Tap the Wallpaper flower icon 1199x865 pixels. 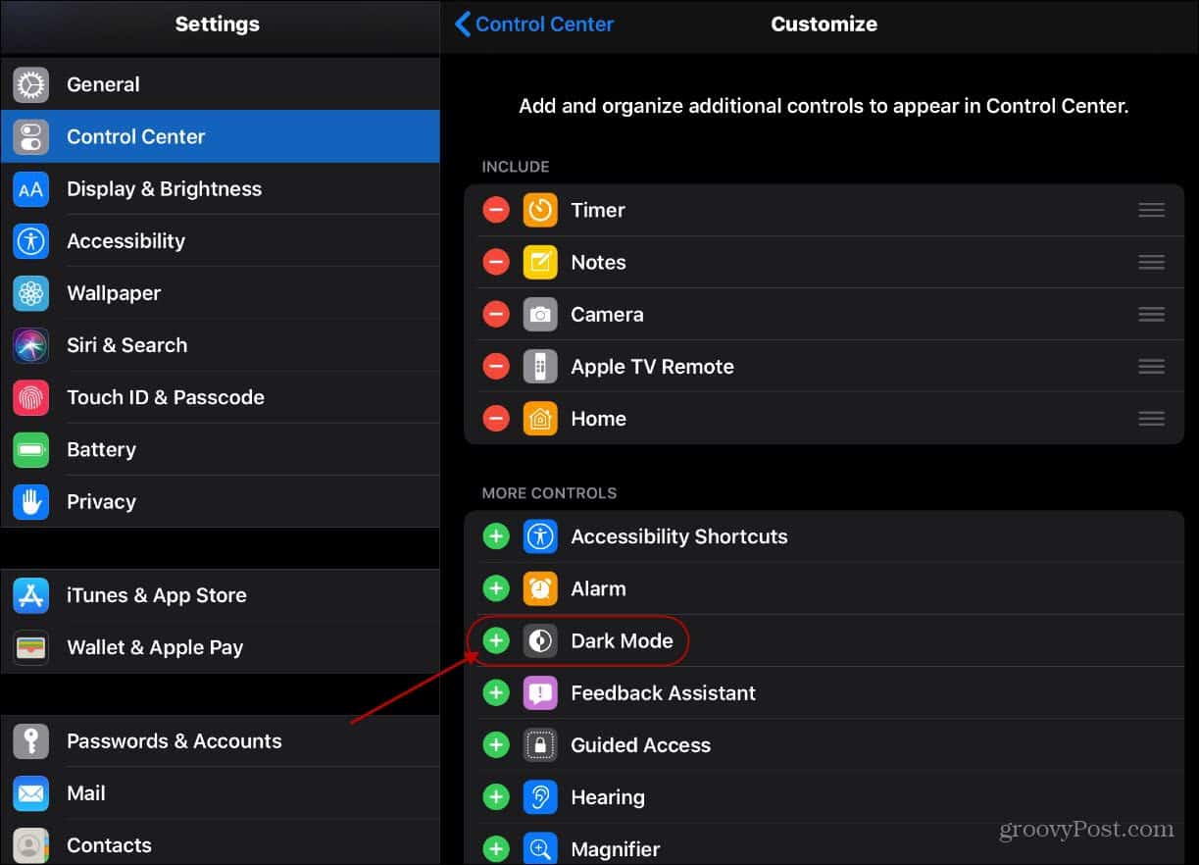[x=30, y=292]
